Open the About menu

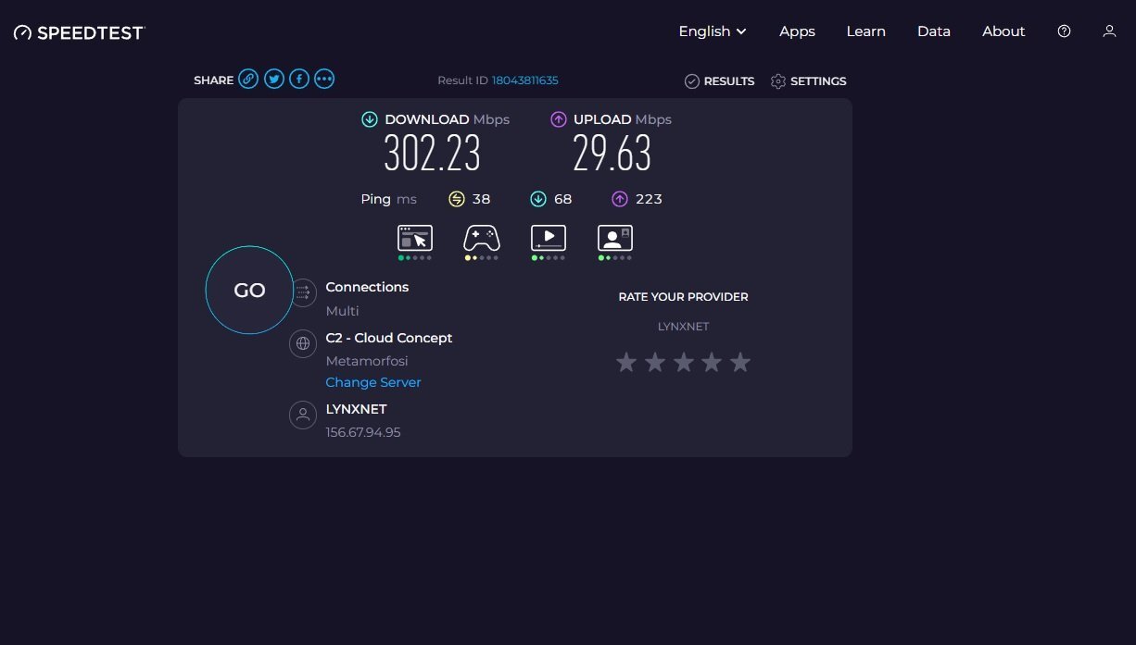(1003, 31)
